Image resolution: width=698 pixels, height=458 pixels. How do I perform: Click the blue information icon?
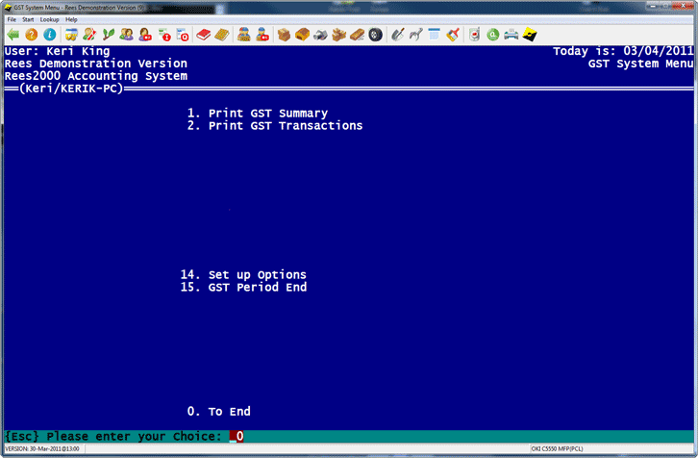click(49, 35)
